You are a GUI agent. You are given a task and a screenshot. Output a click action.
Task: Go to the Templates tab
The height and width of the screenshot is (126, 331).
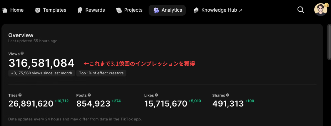click(51, 10)
